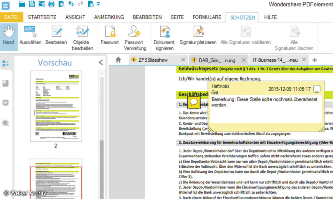Switch to the STARTSEITE ribbon tab
Image resolution: width=333 pixels, height=199 pixels.
pyautogui.click(x=42, y=17)
